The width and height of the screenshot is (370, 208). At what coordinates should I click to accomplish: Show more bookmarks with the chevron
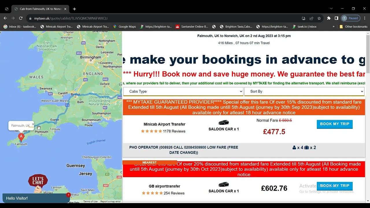tap(334, 27)
